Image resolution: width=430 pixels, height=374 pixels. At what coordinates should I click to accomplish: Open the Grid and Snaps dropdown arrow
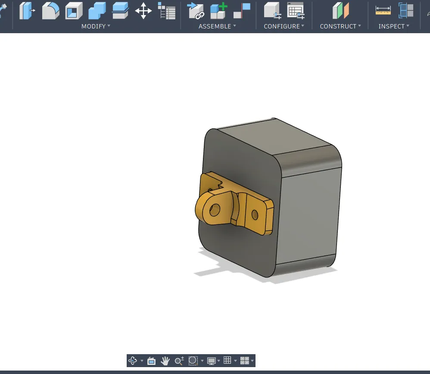click(235, 361)
